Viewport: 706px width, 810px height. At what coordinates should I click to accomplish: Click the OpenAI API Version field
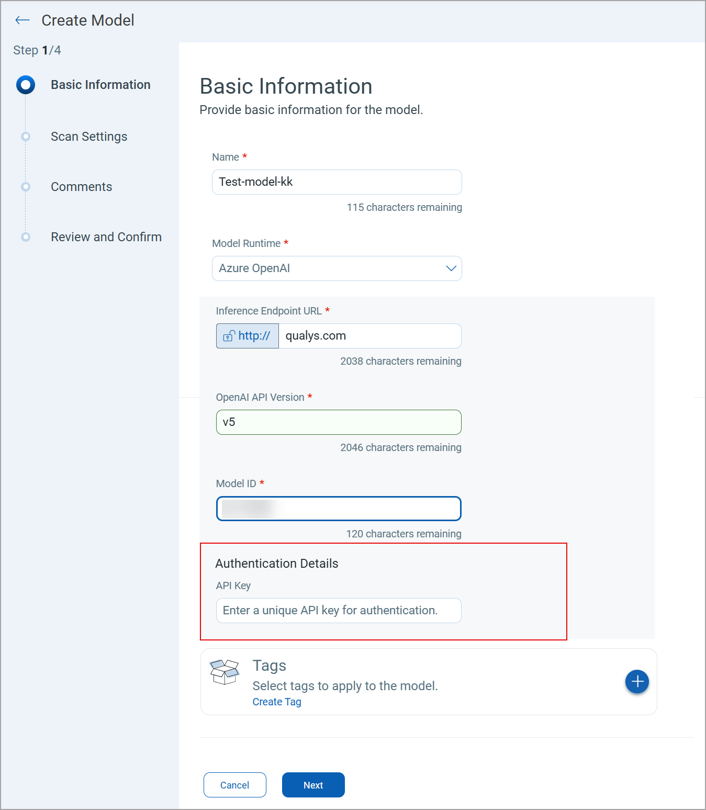point(339,422)
